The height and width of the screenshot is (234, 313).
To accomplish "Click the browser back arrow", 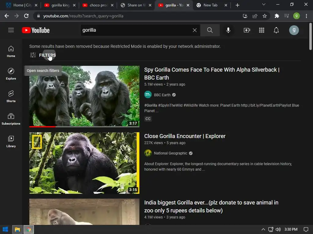I will click(7, 16).
